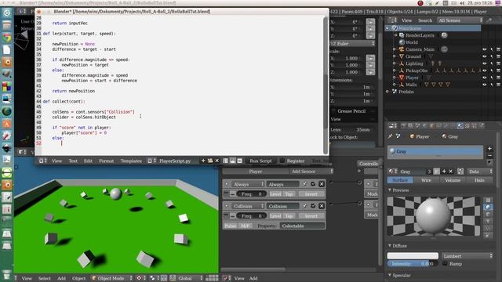Toggle visibility eye for Camera_Main
The width and height of the screenshot is (502, 282).
(x=485, y=49)
